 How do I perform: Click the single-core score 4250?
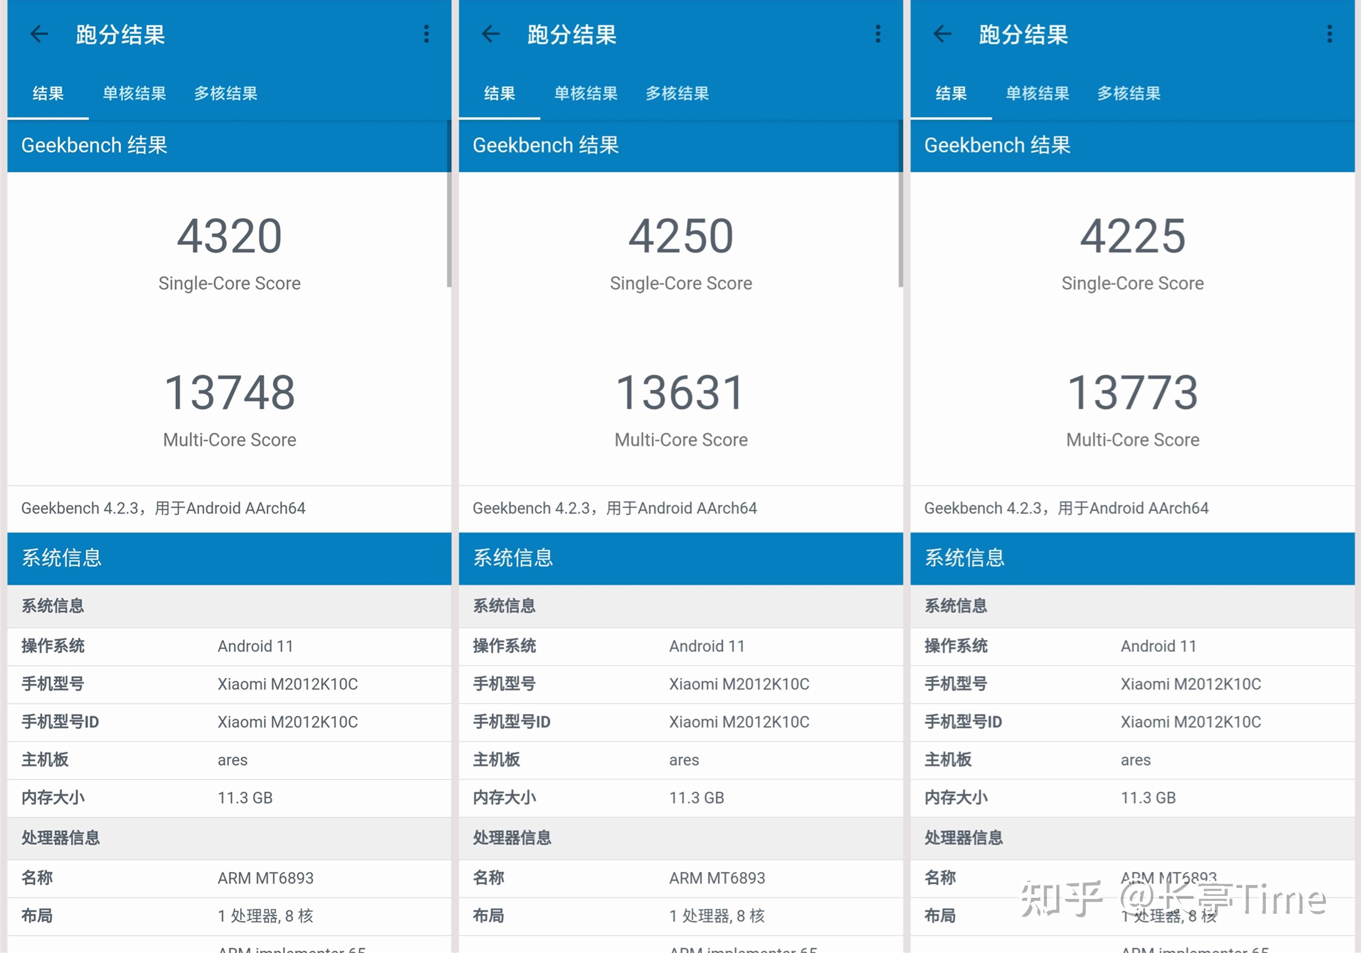coord(681,236)
